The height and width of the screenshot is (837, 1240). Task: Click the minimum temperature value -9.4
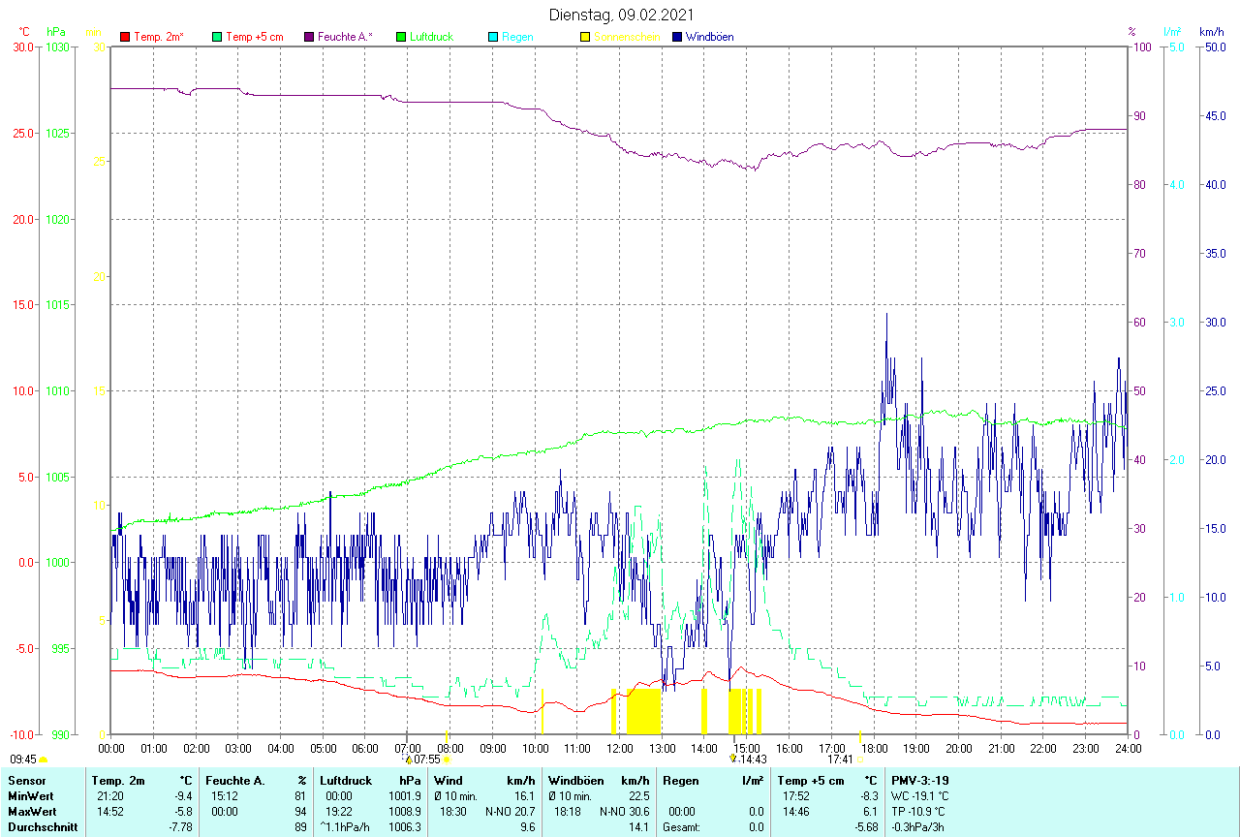(183, 795)
